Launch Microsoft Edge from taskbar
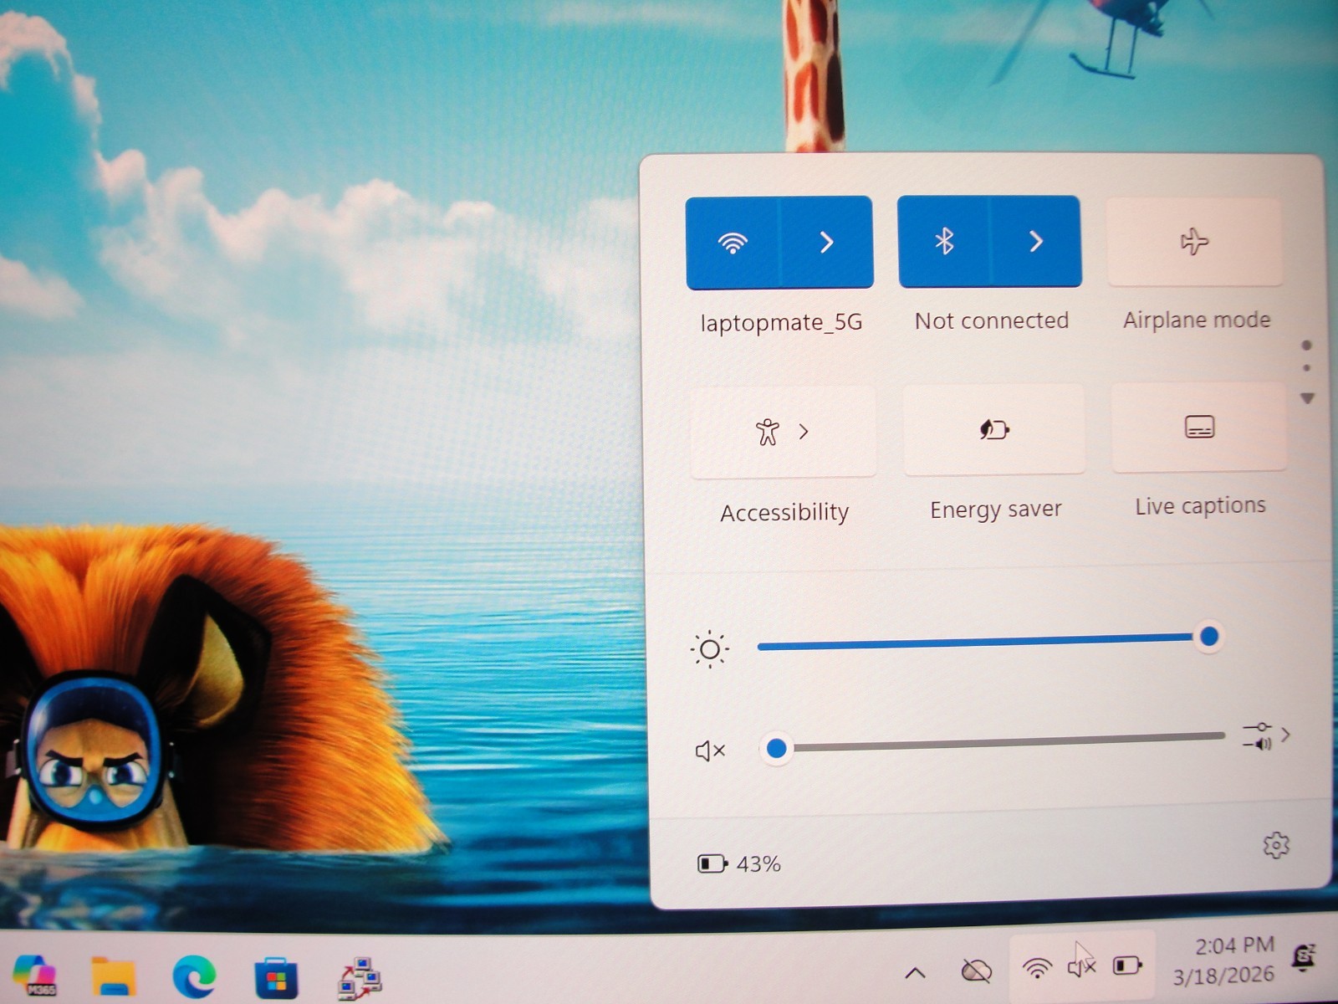 point(194,976)
